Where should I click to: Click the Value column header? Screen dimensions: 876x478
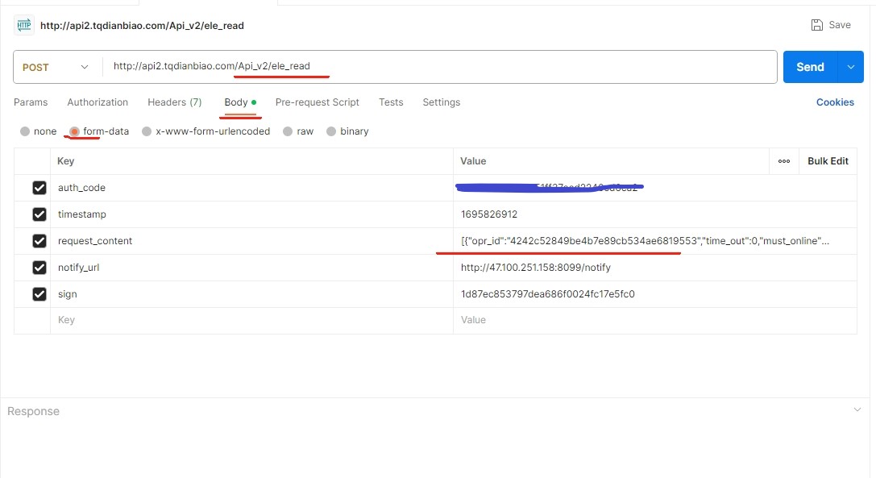[x=473, y=161]
